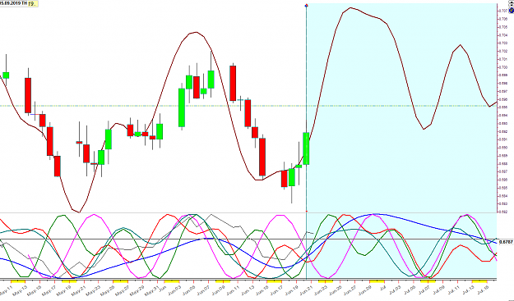Screen dimensions: 514x301
Task: Click the large red candlestick on Jun 11
Action: (x=233, y=83)
